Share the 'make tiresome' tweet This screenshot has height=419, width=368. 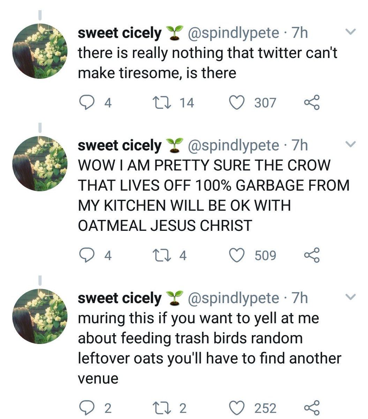pos(311,103)
